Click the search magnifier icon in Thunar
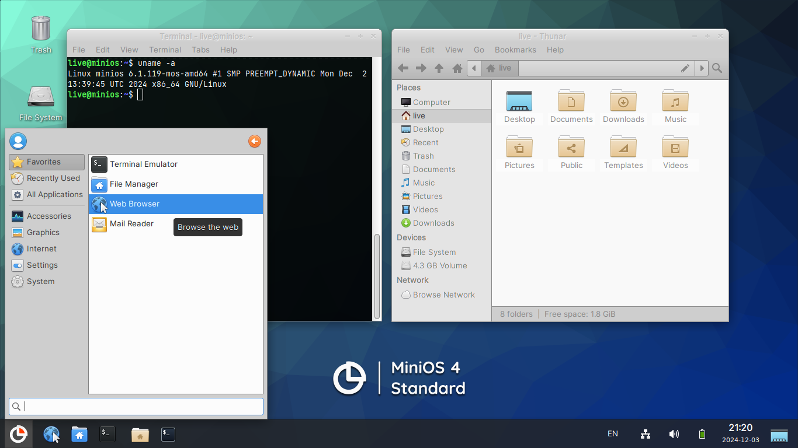The image size is (798, 448). (x=717, y=68)
